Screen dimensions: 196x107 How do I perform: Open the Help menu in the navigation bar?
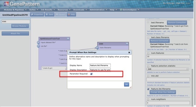coord(113,10)
